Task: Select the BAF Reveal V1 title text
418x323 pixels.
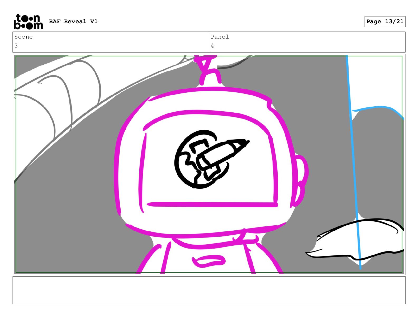Action: tap(73, 21)
